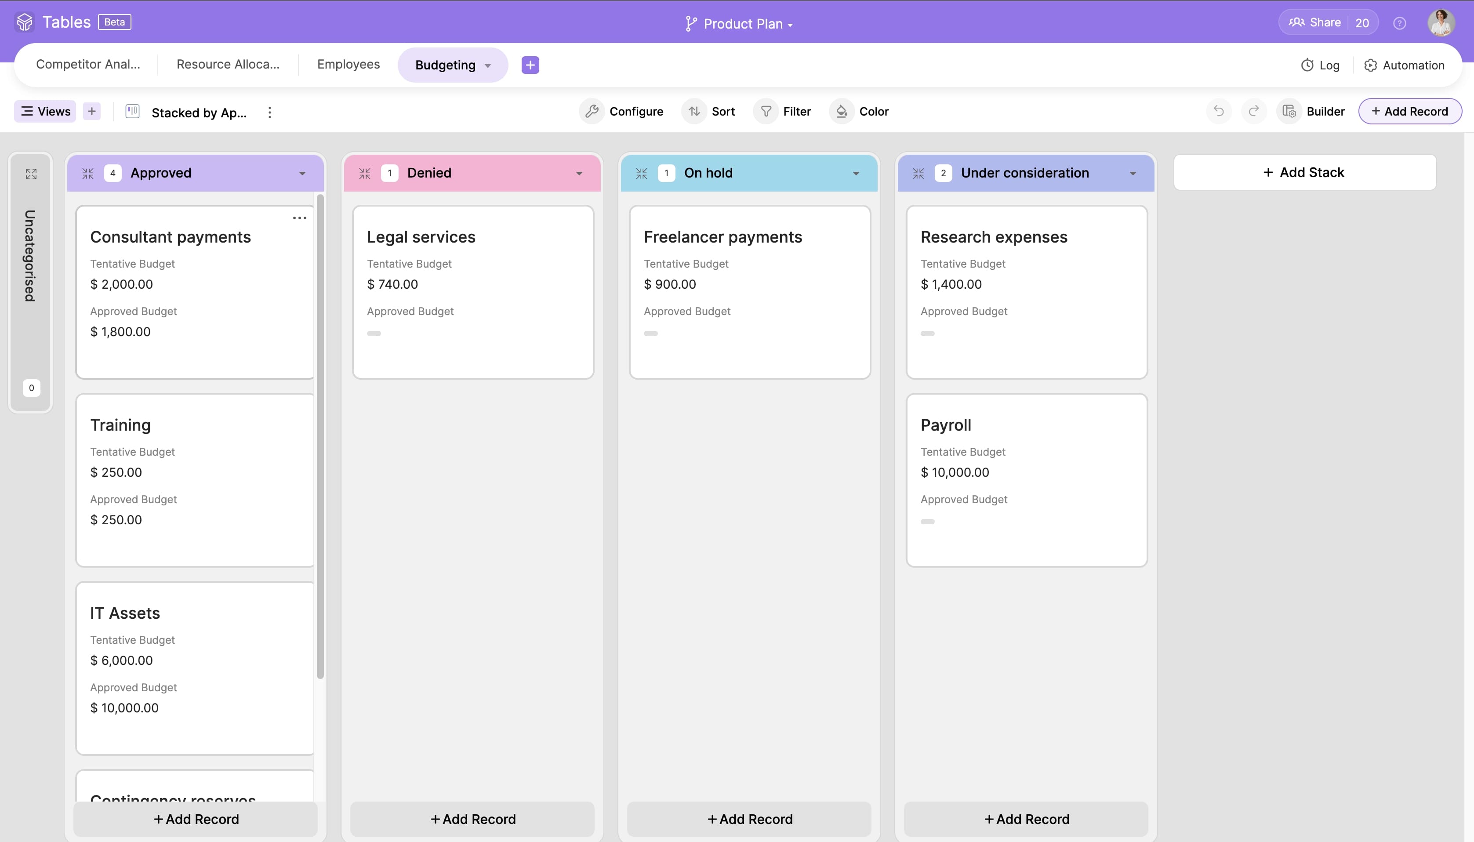Click Add Record under Denied stack
Viewport: 1474px width, 842px height.
point(472,819)
